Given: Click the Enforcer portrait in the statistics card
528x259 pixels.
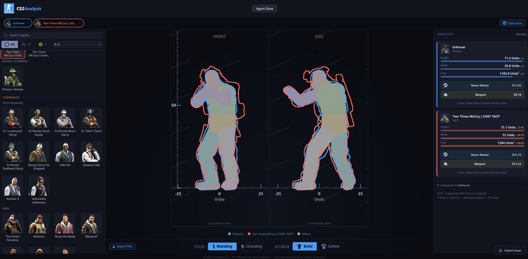Looking at the screenshot, I should [x=445, y=48].
